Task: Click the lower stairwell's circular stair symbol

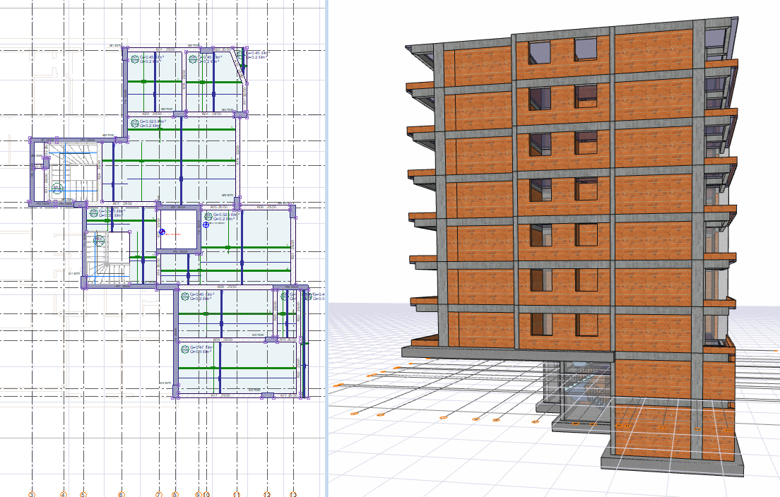Action: click(98, 240)
